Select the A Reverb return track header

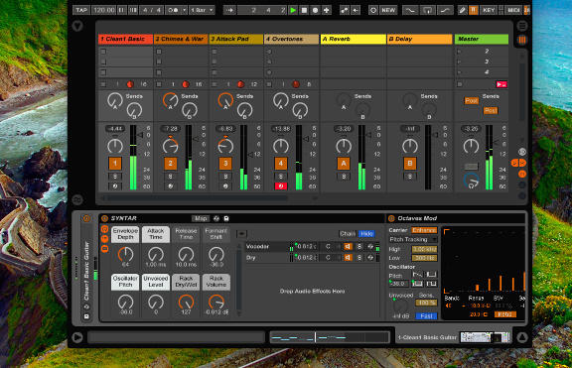coord(354,39)
